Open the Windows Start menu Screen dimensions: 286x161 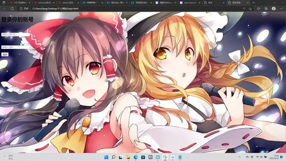pyautogui.click(x=106, y=157)
